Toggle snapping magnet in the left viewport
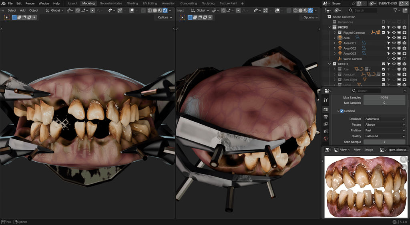 (x=78, y=10)
